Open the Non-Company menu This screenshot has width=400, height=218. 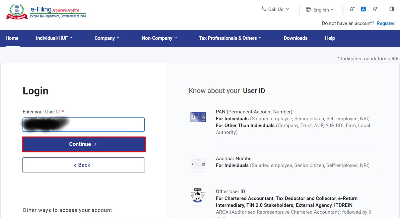click(x=159, y=38)
